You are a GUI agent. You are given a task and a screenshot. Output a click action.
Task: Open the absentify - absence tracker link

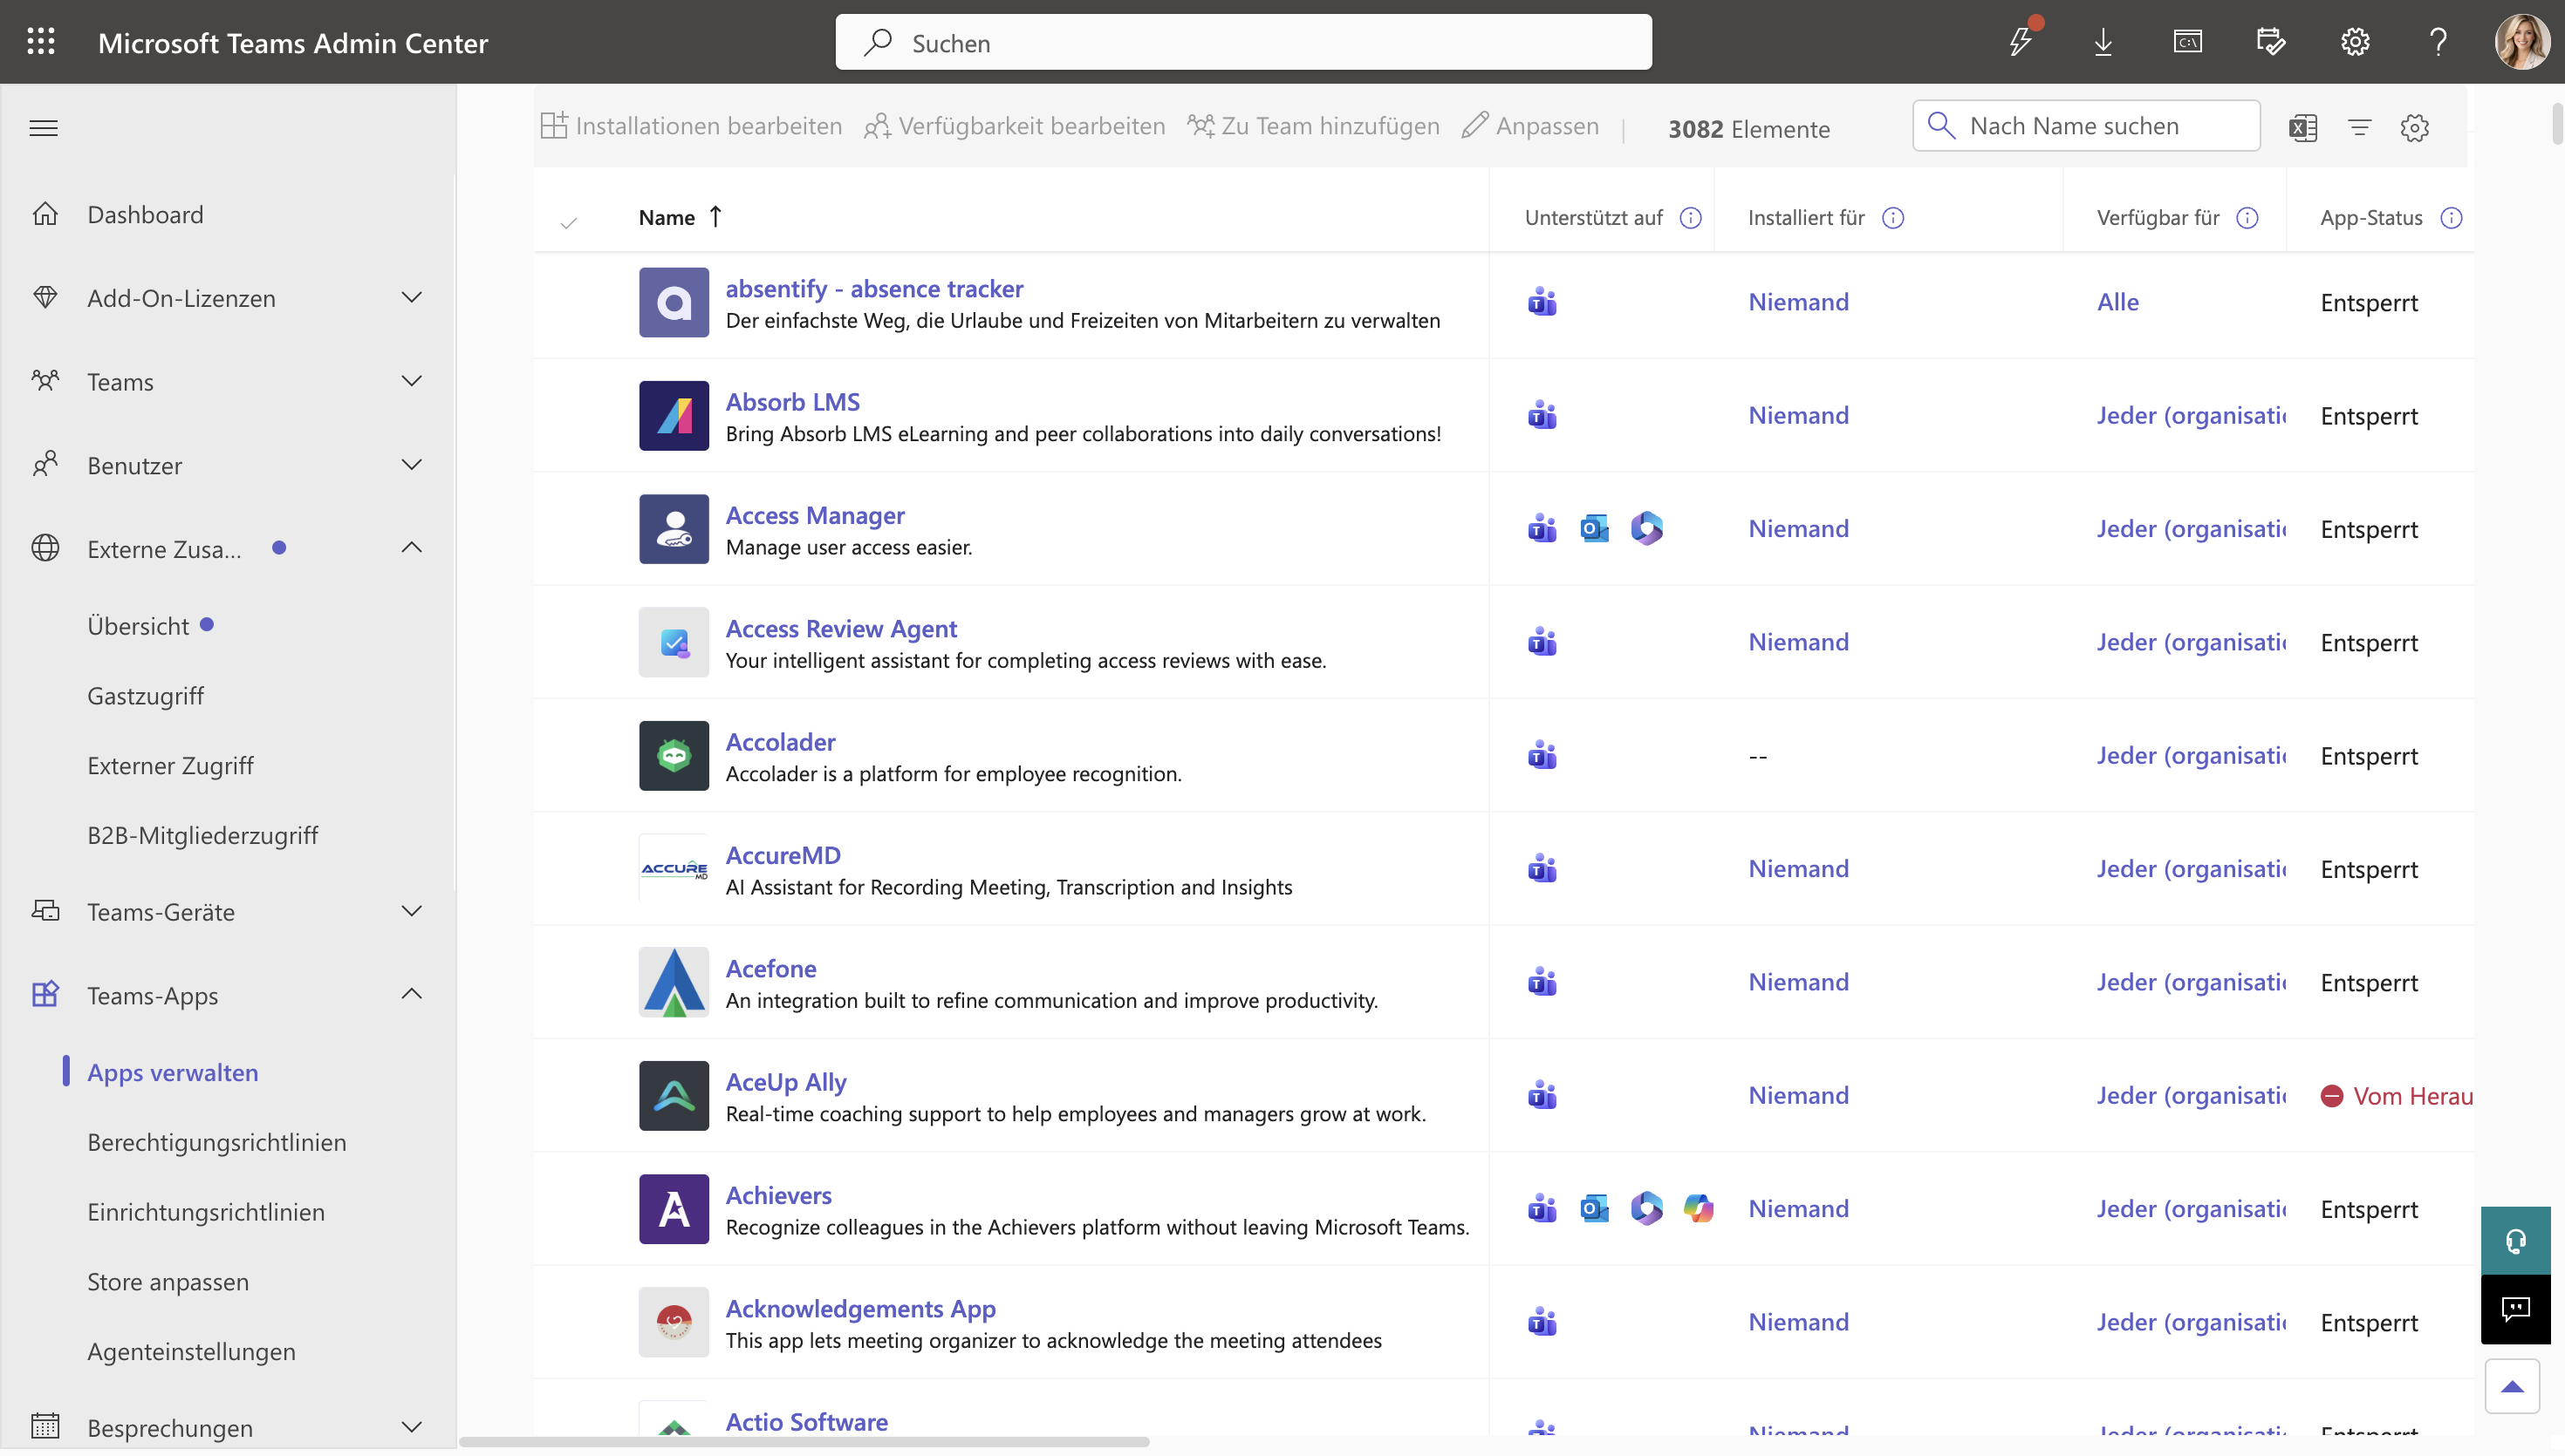pyautogui.click(x=873, y=289)
